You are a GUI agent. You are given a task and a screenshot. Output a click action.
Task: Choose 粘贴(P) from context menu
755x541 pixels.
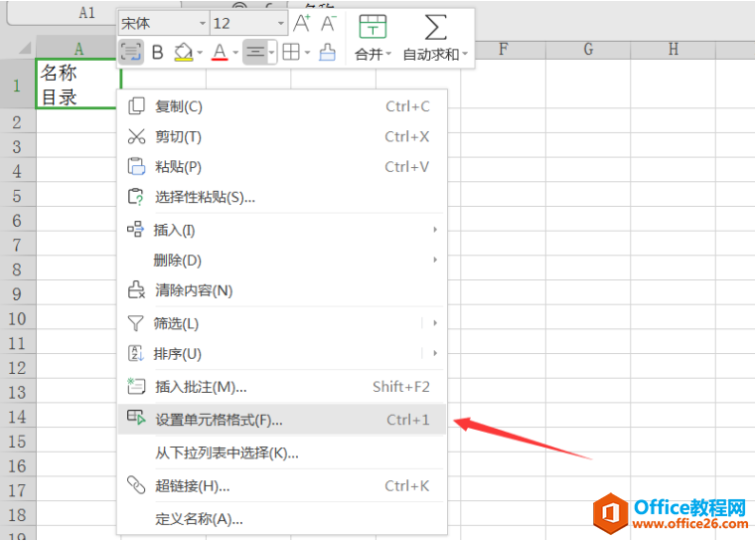pos(282,167)
